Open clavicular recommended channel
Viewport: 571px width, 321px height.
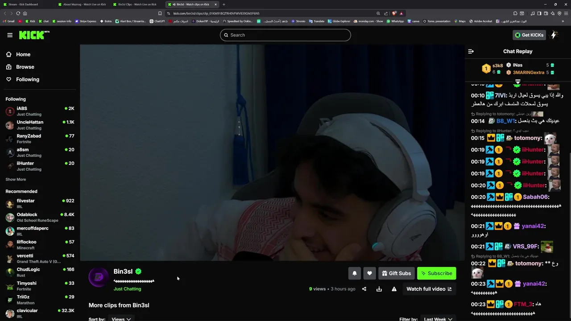pyautogui.click(x=39, y=313)
